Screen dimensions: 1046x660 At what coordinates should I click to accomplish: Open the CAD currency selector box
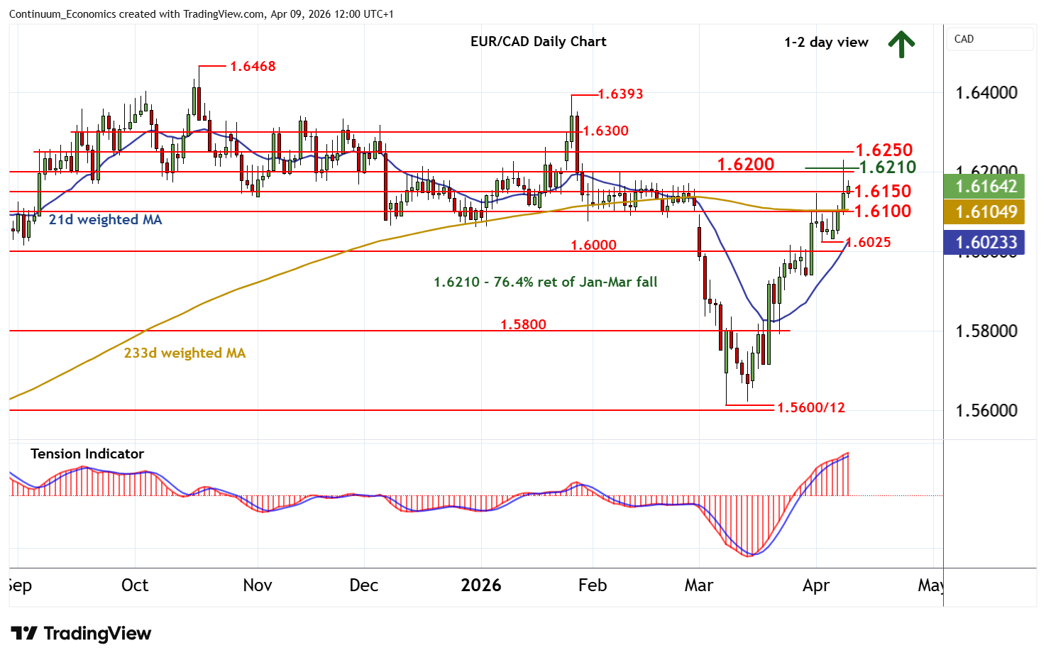989,39
